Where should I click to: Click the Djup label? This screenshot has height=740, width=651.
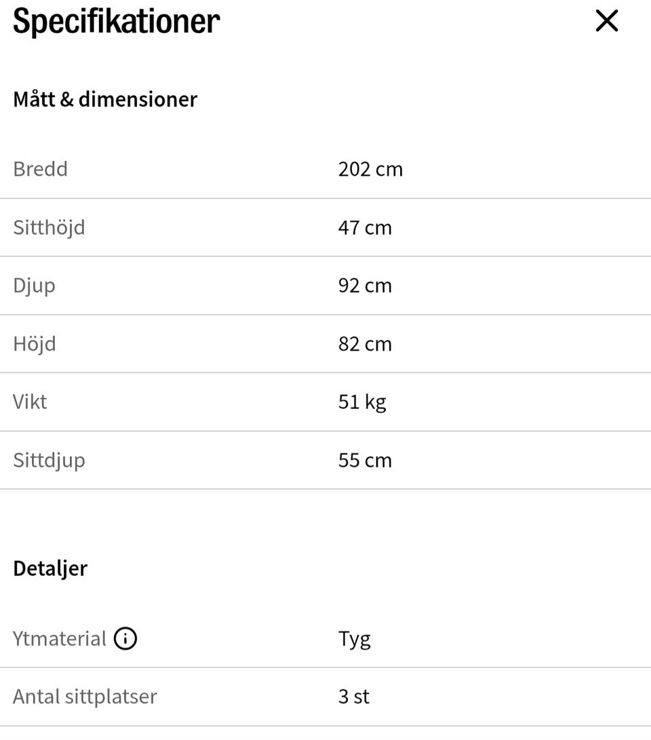pos(34,285)
